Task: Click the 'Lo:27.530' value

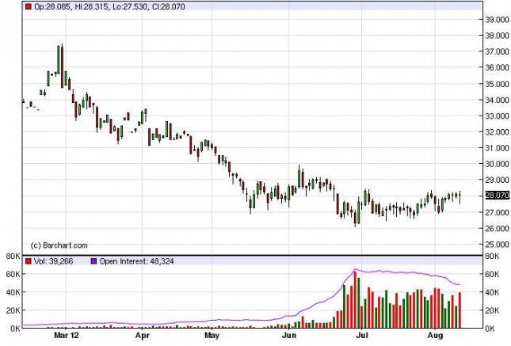Action: [130, 6]
